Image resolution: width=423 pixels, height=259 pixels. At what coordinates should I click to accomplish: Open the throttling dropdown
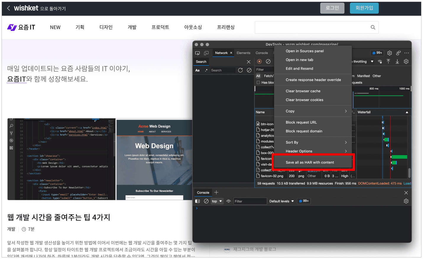(363, 62)
